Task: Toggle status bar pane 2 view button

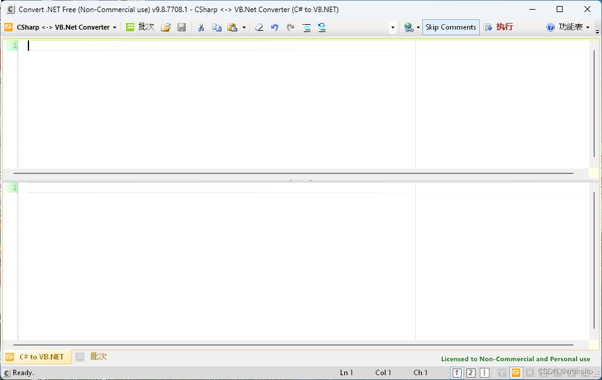Action: [x=471, y=372]
